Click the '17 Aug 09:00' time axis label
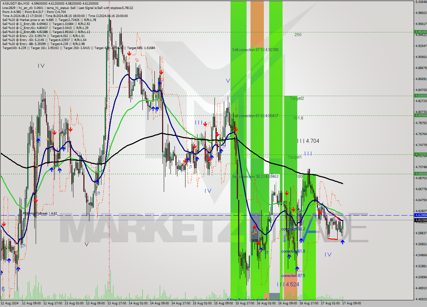The width and height of the screenshot is (427, 307). point(352,304)
